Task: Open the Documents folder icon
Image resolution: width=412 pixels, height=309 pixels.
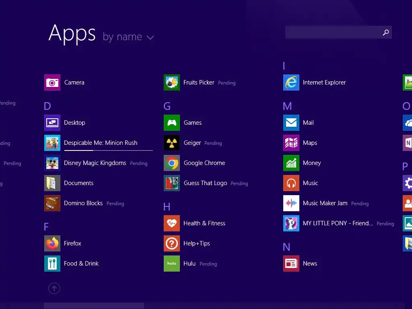Action: point(52,183)
